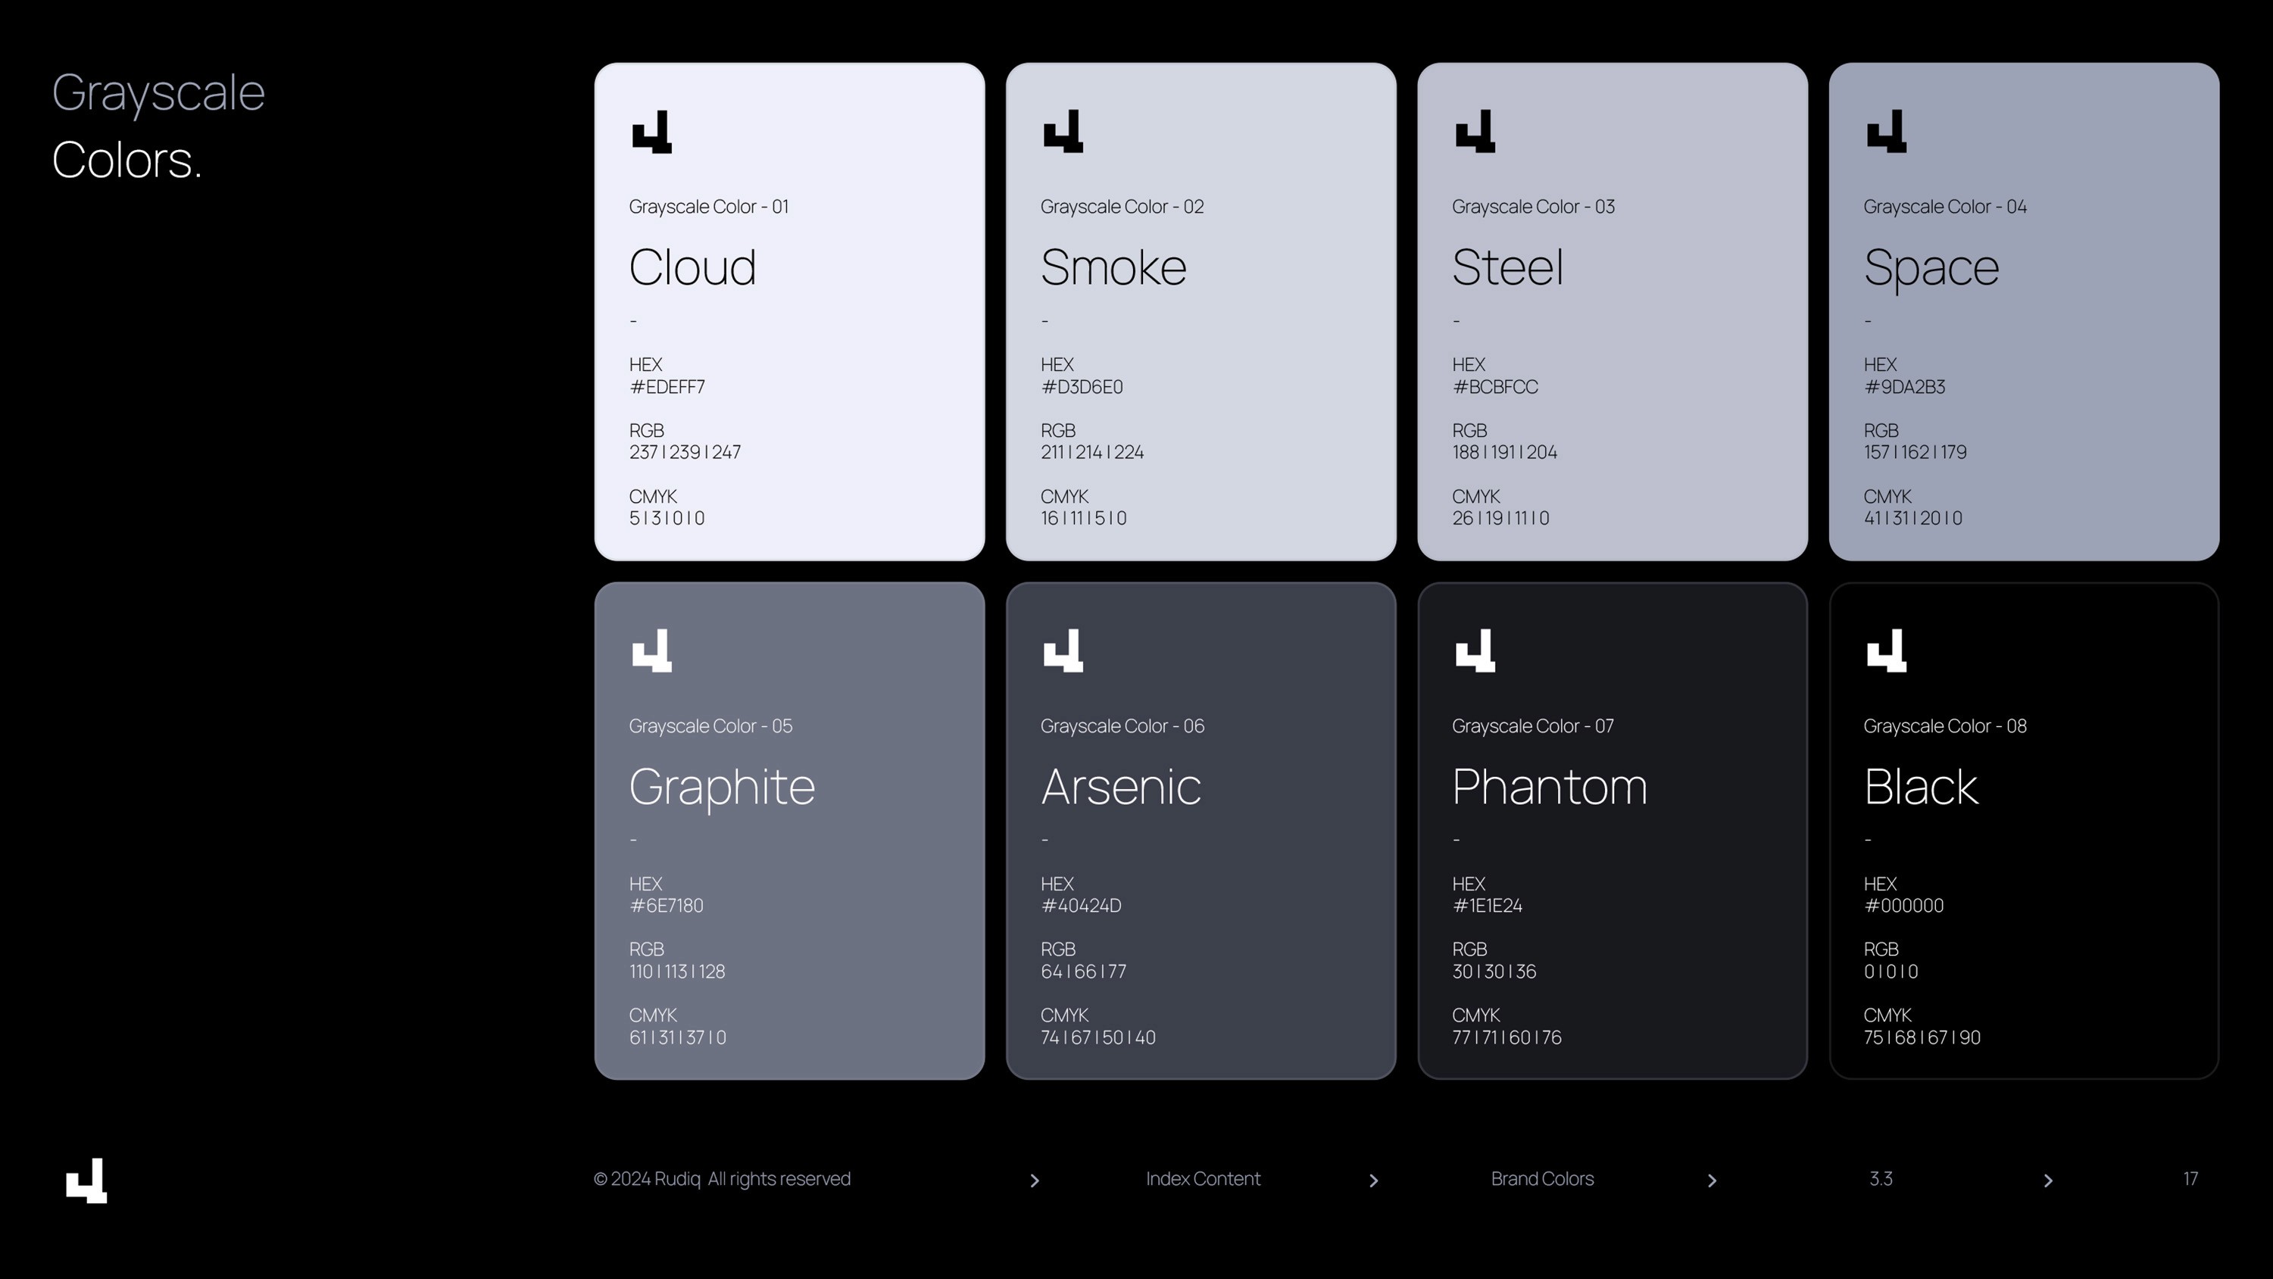The width and height of the screenshot is (2273, 1279).
Task: Click the RGB value 211 | 214 | 224
Action: (x=1092, y=453)
